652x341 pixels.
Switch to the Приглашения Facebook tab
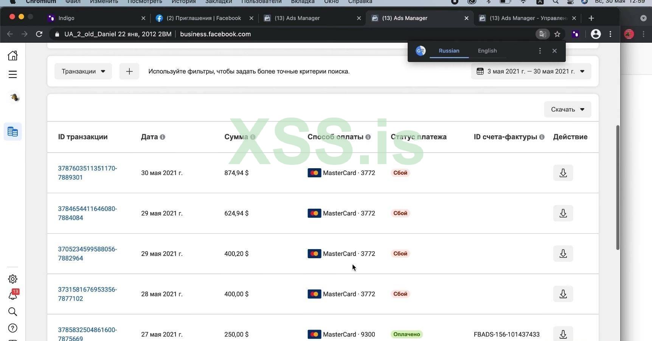click(204, 18)
